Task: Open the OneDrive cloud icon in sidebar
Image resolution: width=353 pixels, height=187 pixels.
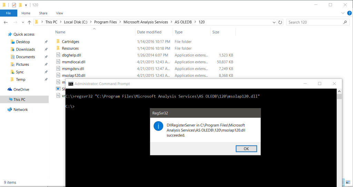Action: click(10, 90)
